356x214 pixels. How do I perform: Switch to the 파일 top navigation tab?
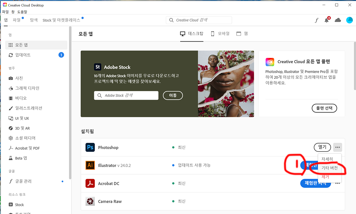pos(17,20)
